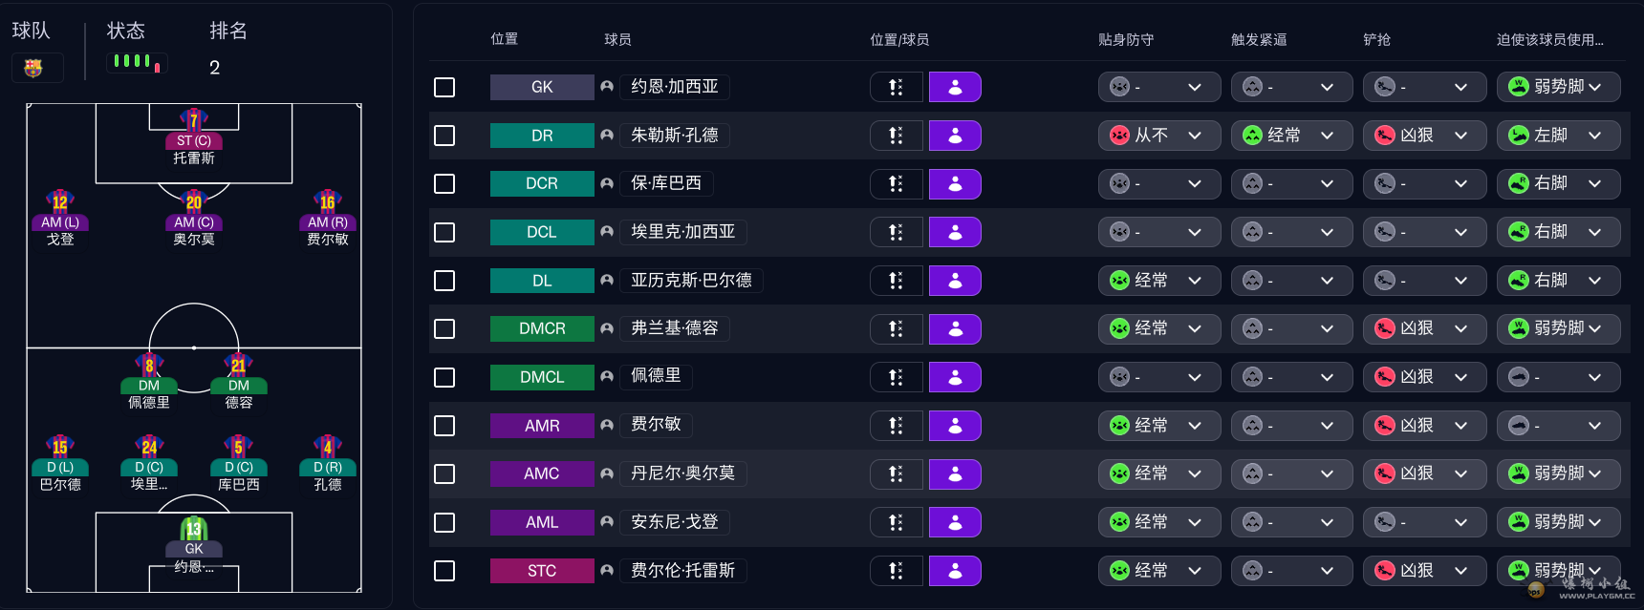Viewport: 1644px width, 610px height.
Task: Click the AML position button
Action: pyautogui.click(x=542, y=522)
